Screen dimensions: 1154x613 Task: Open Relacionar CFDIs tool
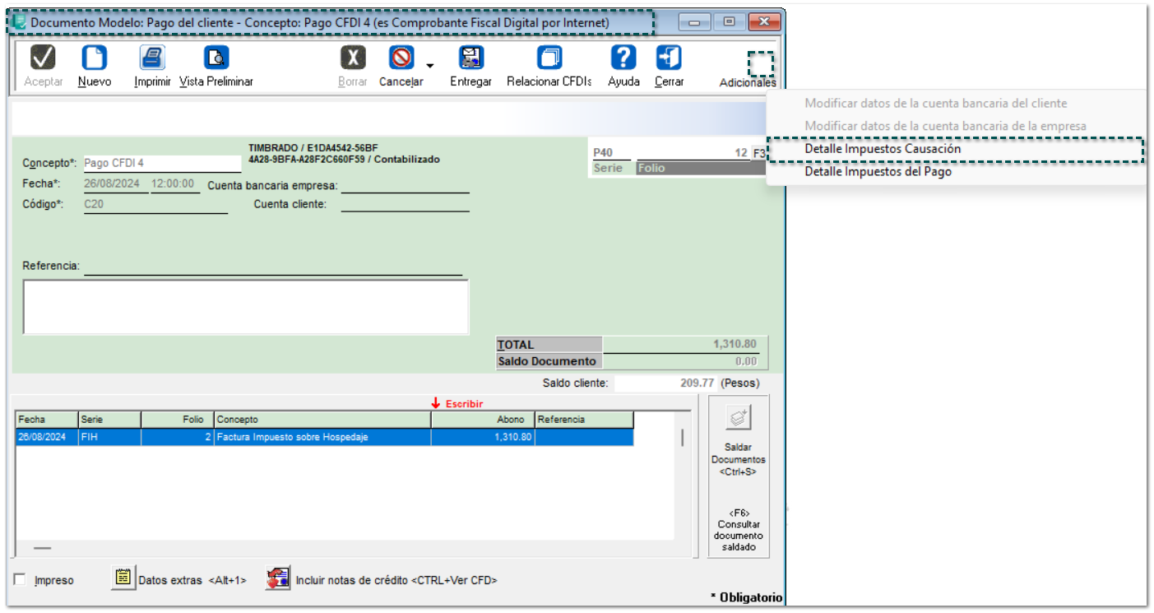click(549, 58)
